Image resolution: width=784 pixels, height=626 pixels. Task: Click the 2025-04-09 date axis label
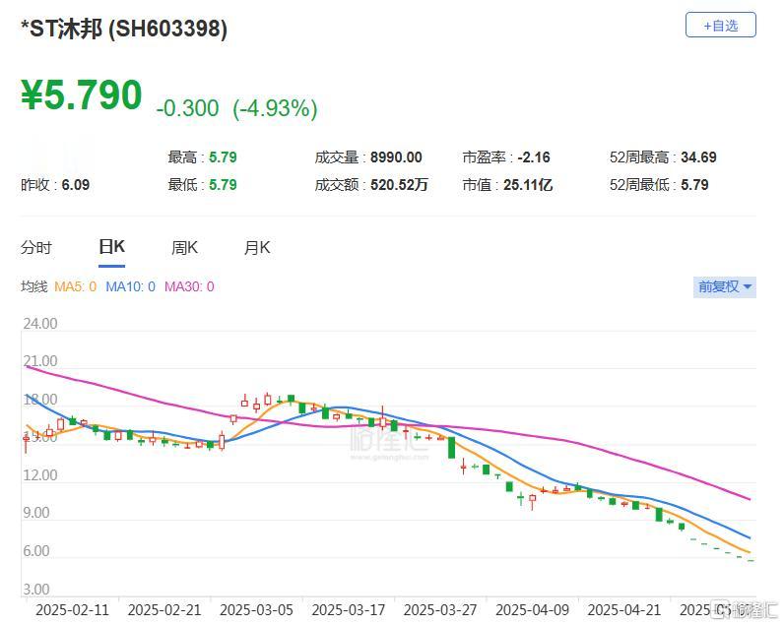532,610
